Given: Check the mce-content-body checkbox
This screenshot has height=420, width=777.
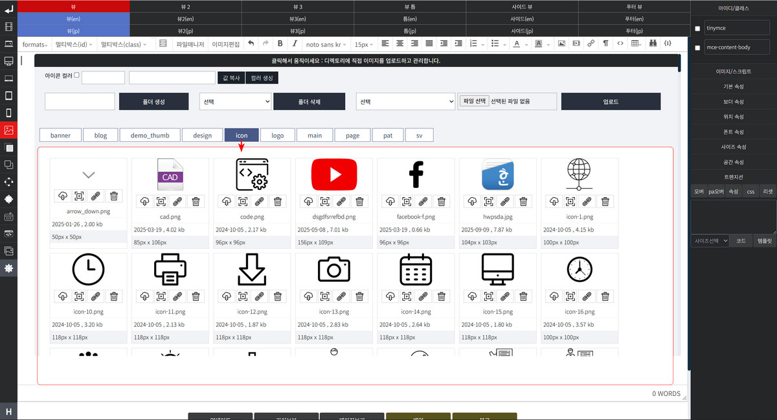Looking at the screenshot, I should pos(697,48).
